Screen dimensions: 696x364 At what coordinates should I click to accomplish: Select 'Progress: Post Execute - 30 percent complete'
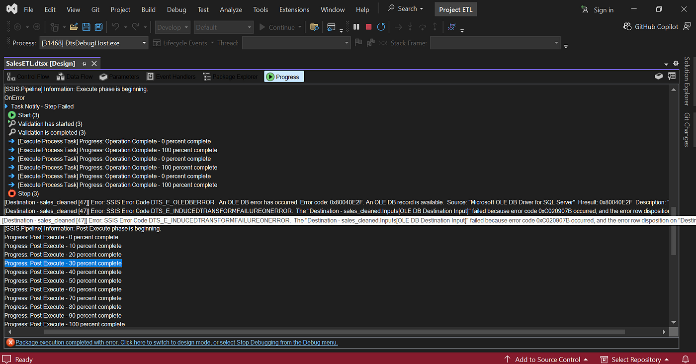pos(63,263)
